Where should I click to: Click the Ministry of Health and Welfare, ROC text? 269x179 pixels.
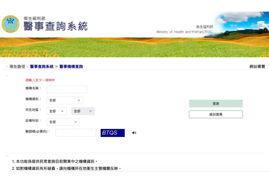(x=185, y=32)
